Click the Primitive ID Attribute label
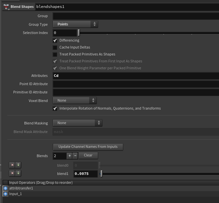Viewport: 219px width, 203px height. coord(30,92)
